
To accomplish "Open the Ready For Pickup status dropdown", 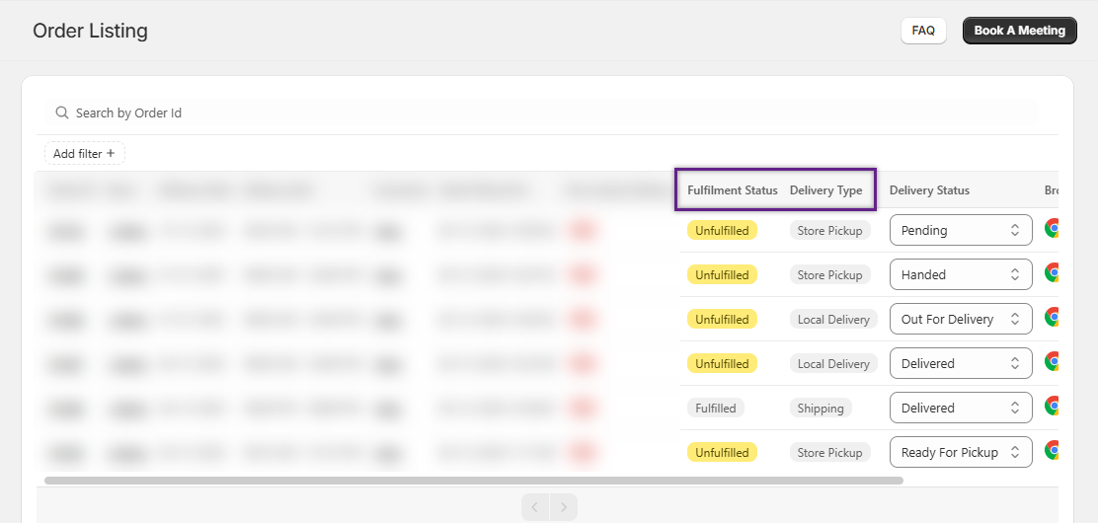I will 960,452.
